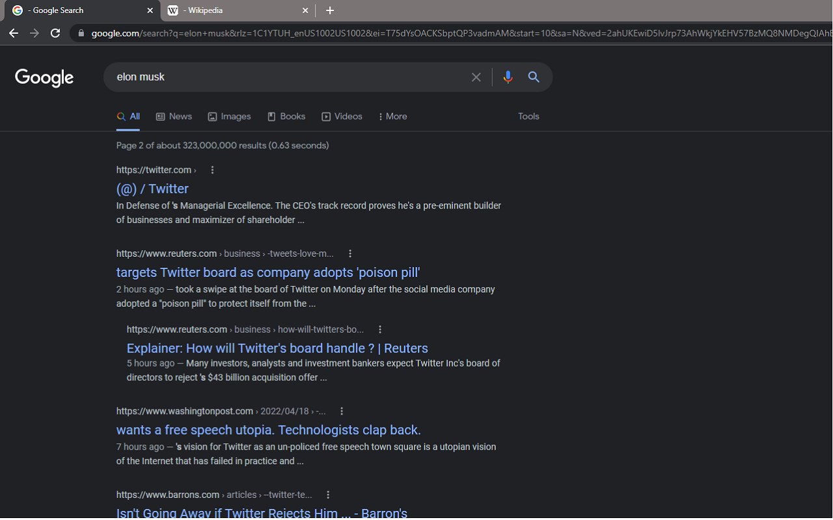
Task: Click the https://twitter.com breadcrumb text
Action: coord(156,170)
